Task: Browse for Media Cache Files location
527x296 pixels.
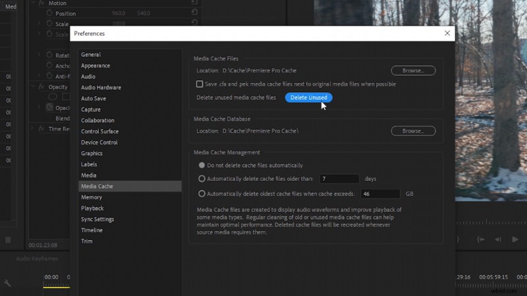Action: [413, 70]
